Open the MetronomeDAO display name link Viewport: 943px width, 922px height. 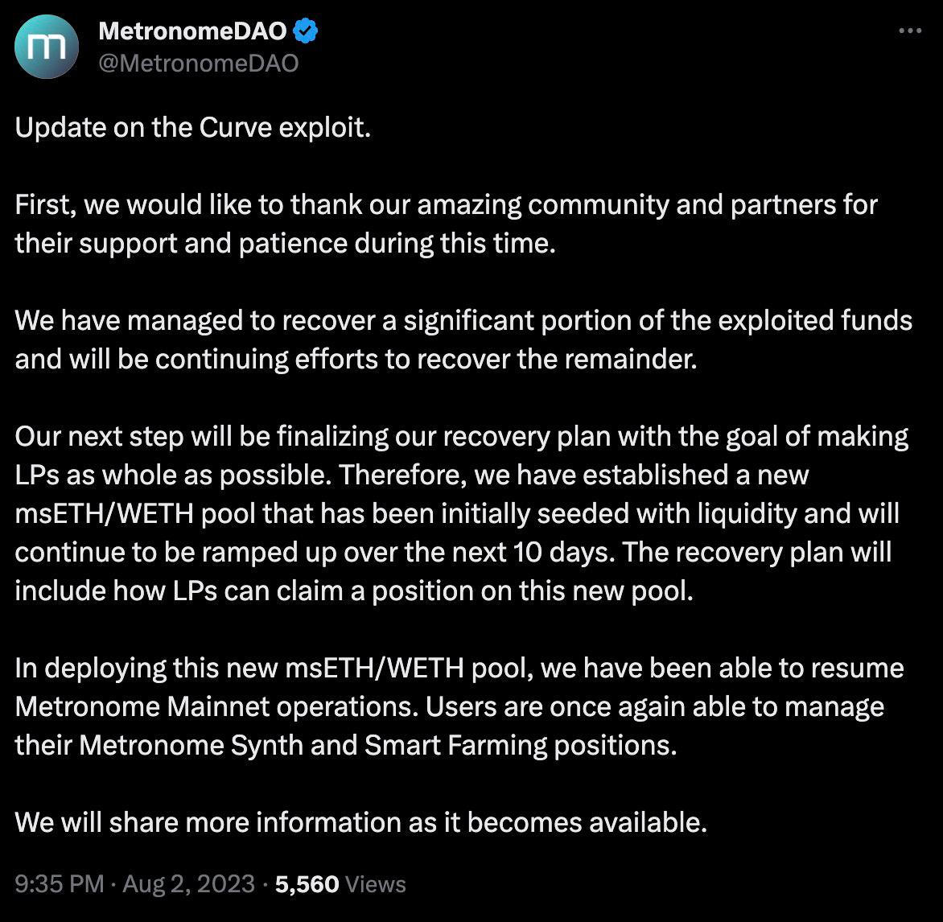click(192, 32)
